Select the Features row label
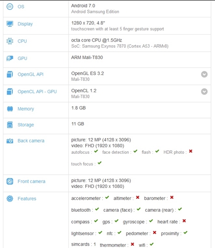Viewport: 215px width, 248px height. tap(27, 198)
